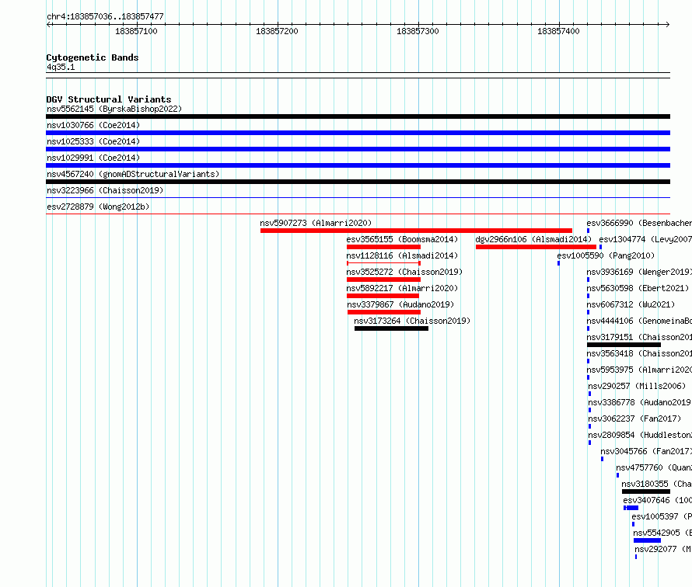Select nsv5630598 (Ebert2021) label
Image resolution: width=692 pixels, height=587 pixels.
638,288
